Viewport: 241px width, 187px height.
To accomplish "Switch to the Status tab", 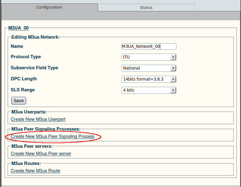I will 146,8.
